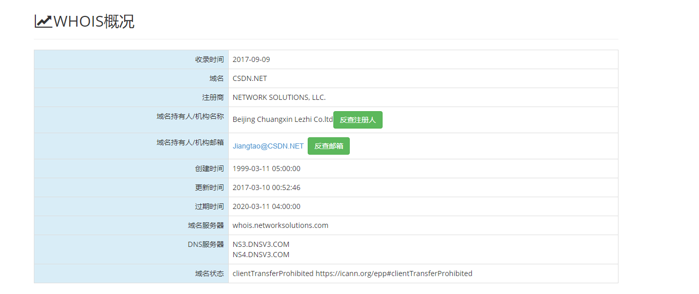Screen dimensions: 699x294
Task: Click the DNS服务器 label cell
Action: (131, 249)
